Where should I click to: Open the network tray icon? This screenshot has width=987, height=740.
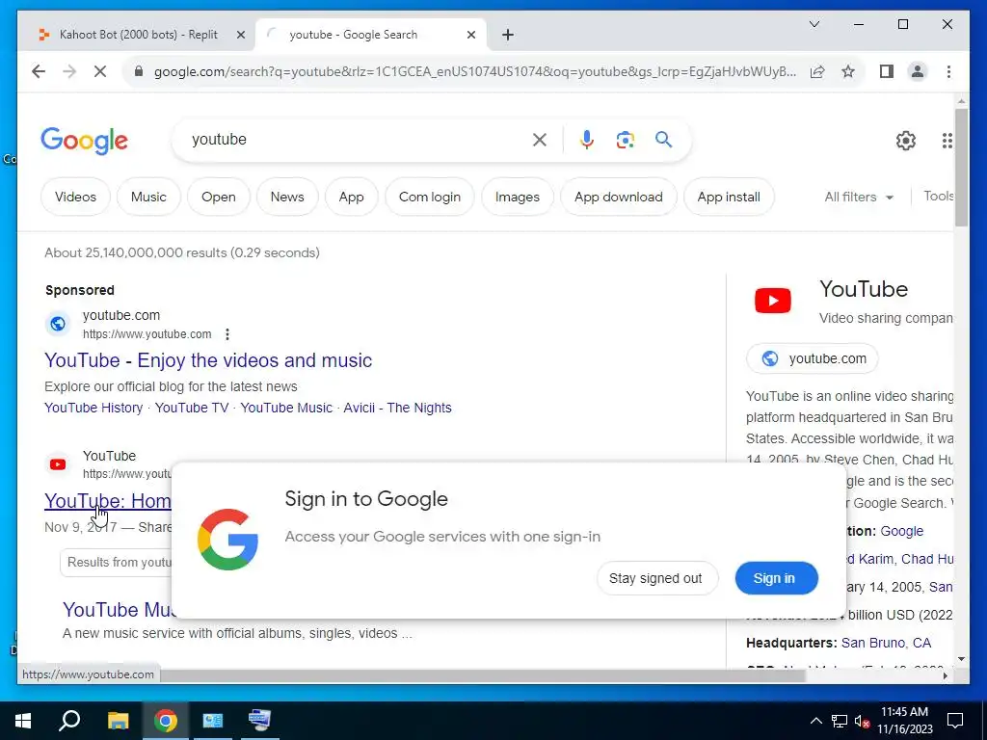[840, 721]
